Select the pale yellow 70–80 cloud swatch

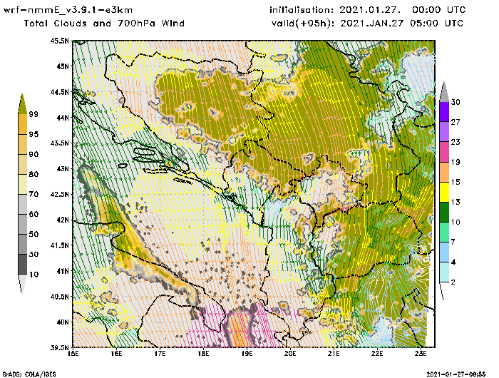pos(22,185)
